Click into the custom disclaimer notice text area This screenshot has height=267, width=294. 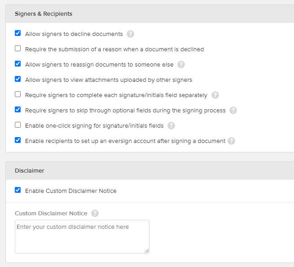tap(82, 236)
